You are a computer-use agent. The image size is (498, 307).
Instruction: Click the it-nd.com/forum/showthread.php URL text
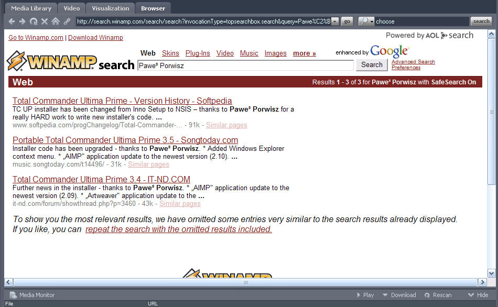[x=74, y=204]
